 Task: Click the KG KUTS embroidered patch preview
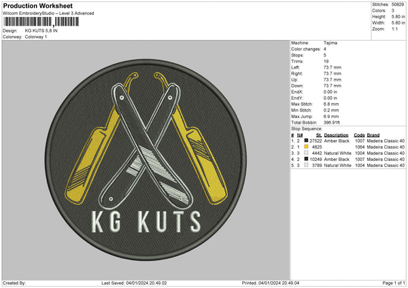146,160
